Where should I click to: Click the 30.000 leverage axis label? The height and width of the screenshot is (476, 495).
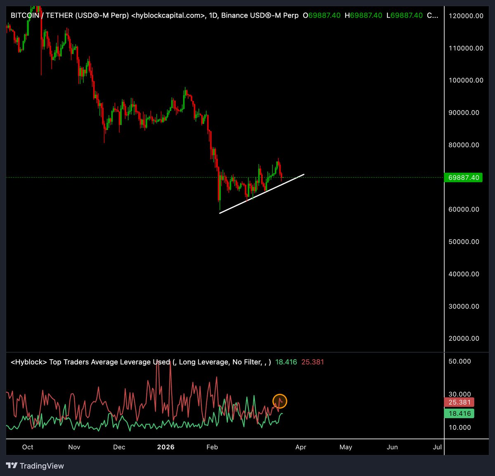460,394
